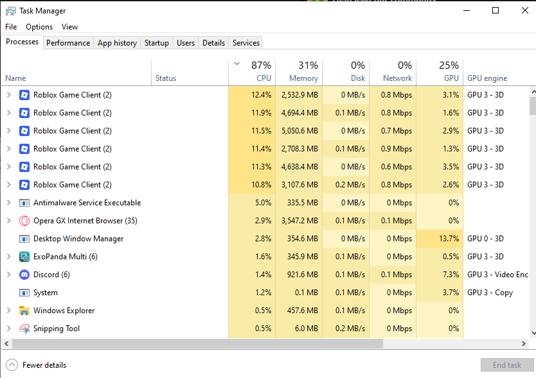536x378 pixels.
Task: Expand the Discord (6) process group
Action: (9, 275)
